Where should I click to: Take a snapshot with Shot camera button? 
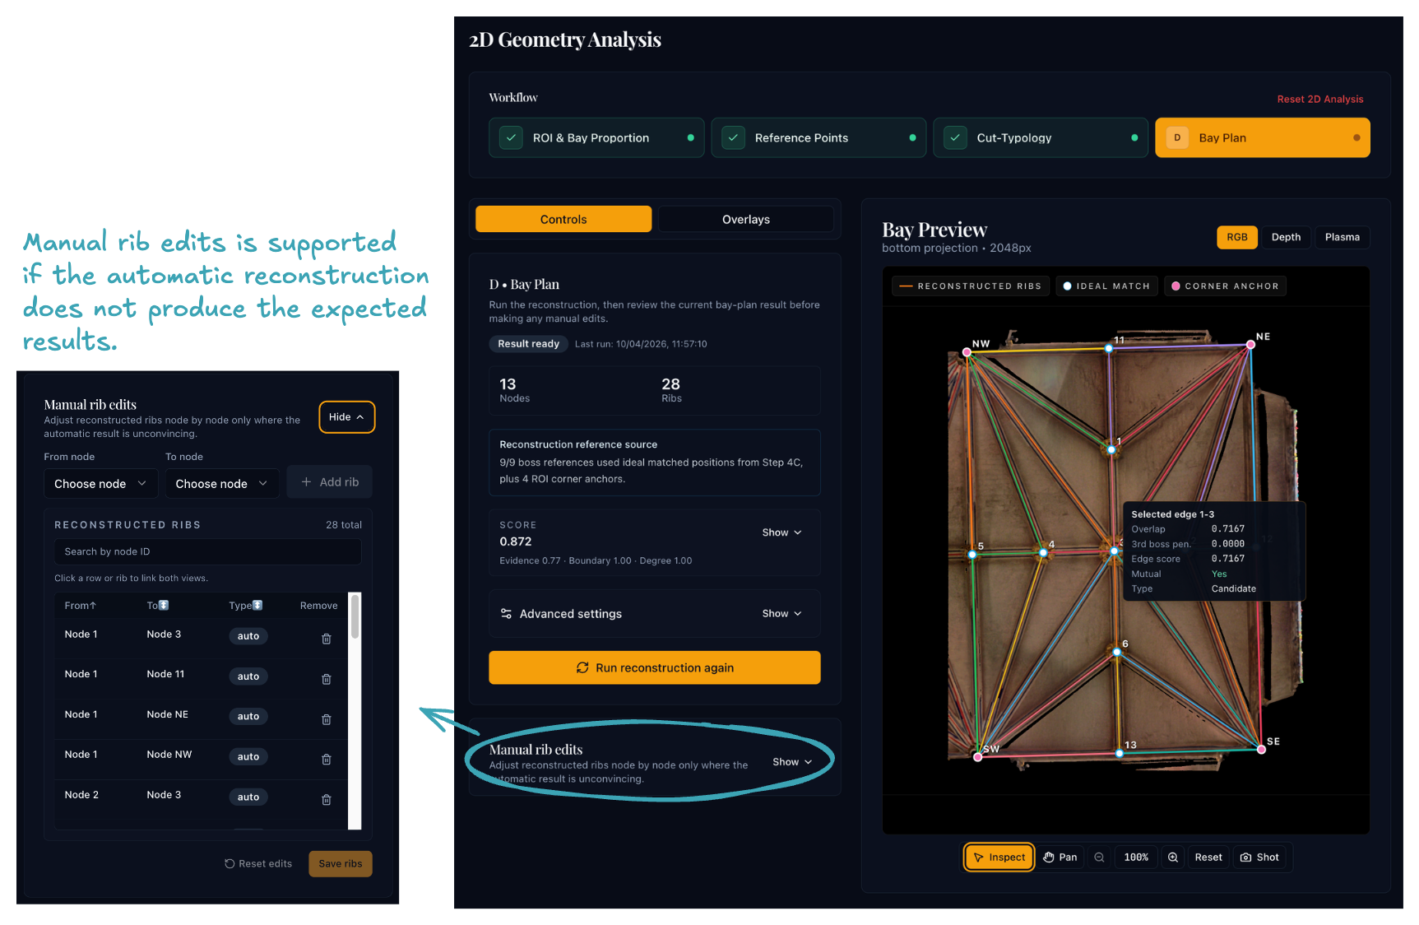click(1259, 858)
